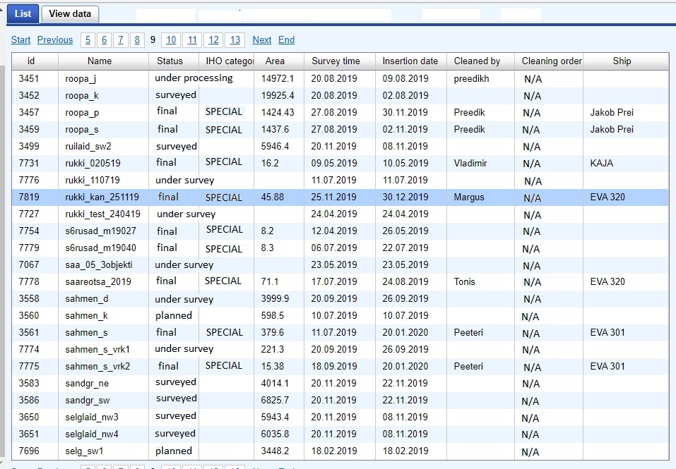Switch to the View data tab
Screen dimensions: 676x469
coord(70,13)
